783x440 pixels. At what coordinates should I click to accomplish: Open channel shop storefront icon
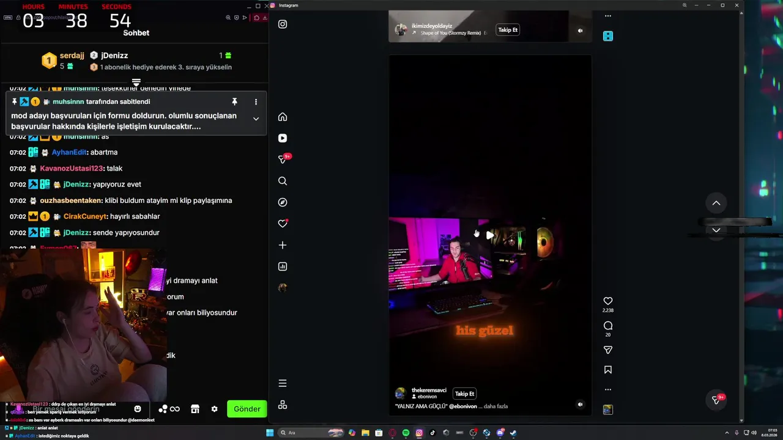point(195,409)
